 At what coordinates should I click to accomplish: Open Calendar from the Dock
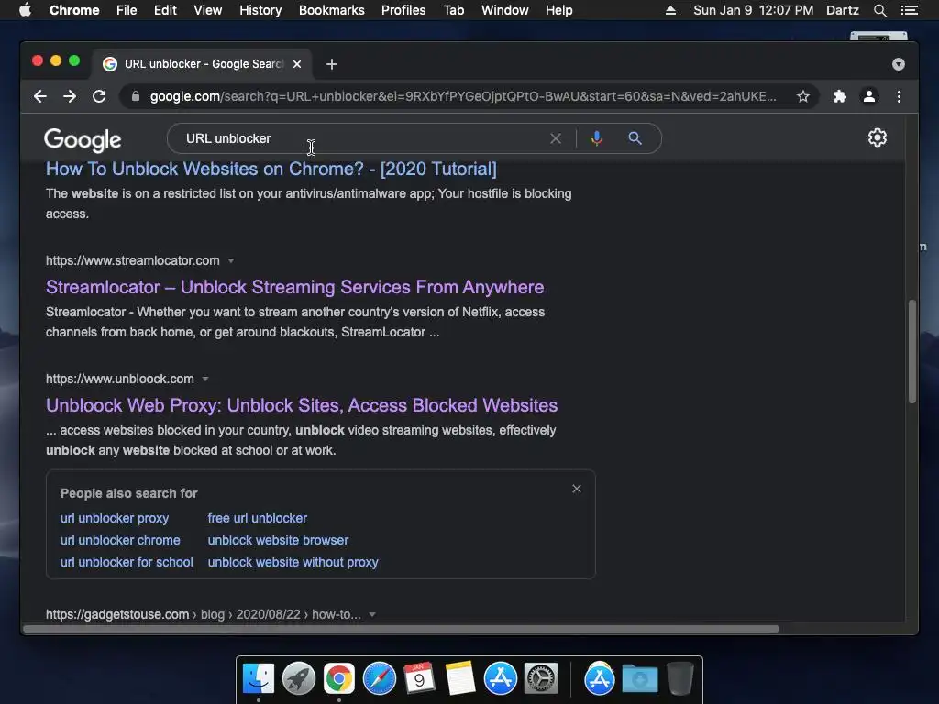(419, 678)
